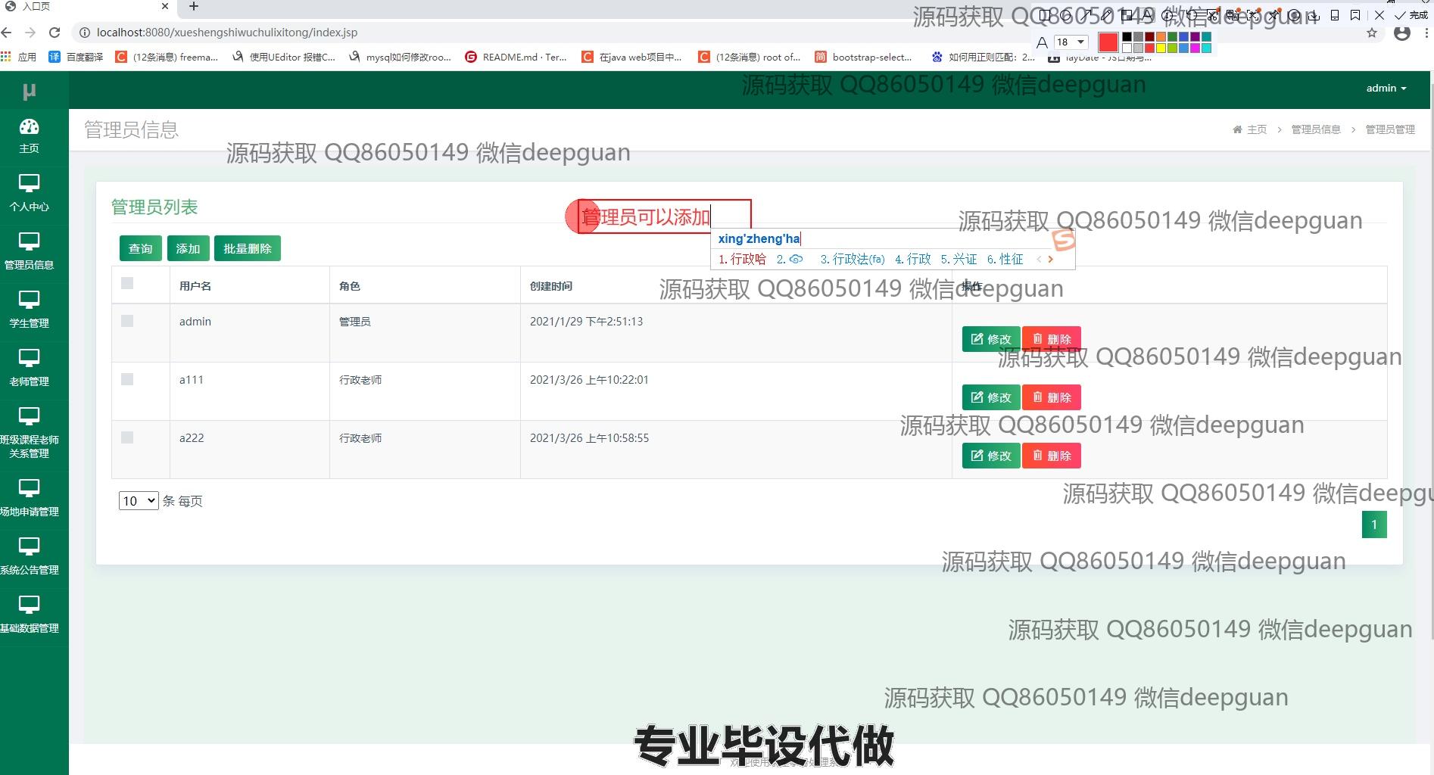Open the font size 18 dropdown
Viewport: 1434px width, 775px height.
tap(1071, 42)
